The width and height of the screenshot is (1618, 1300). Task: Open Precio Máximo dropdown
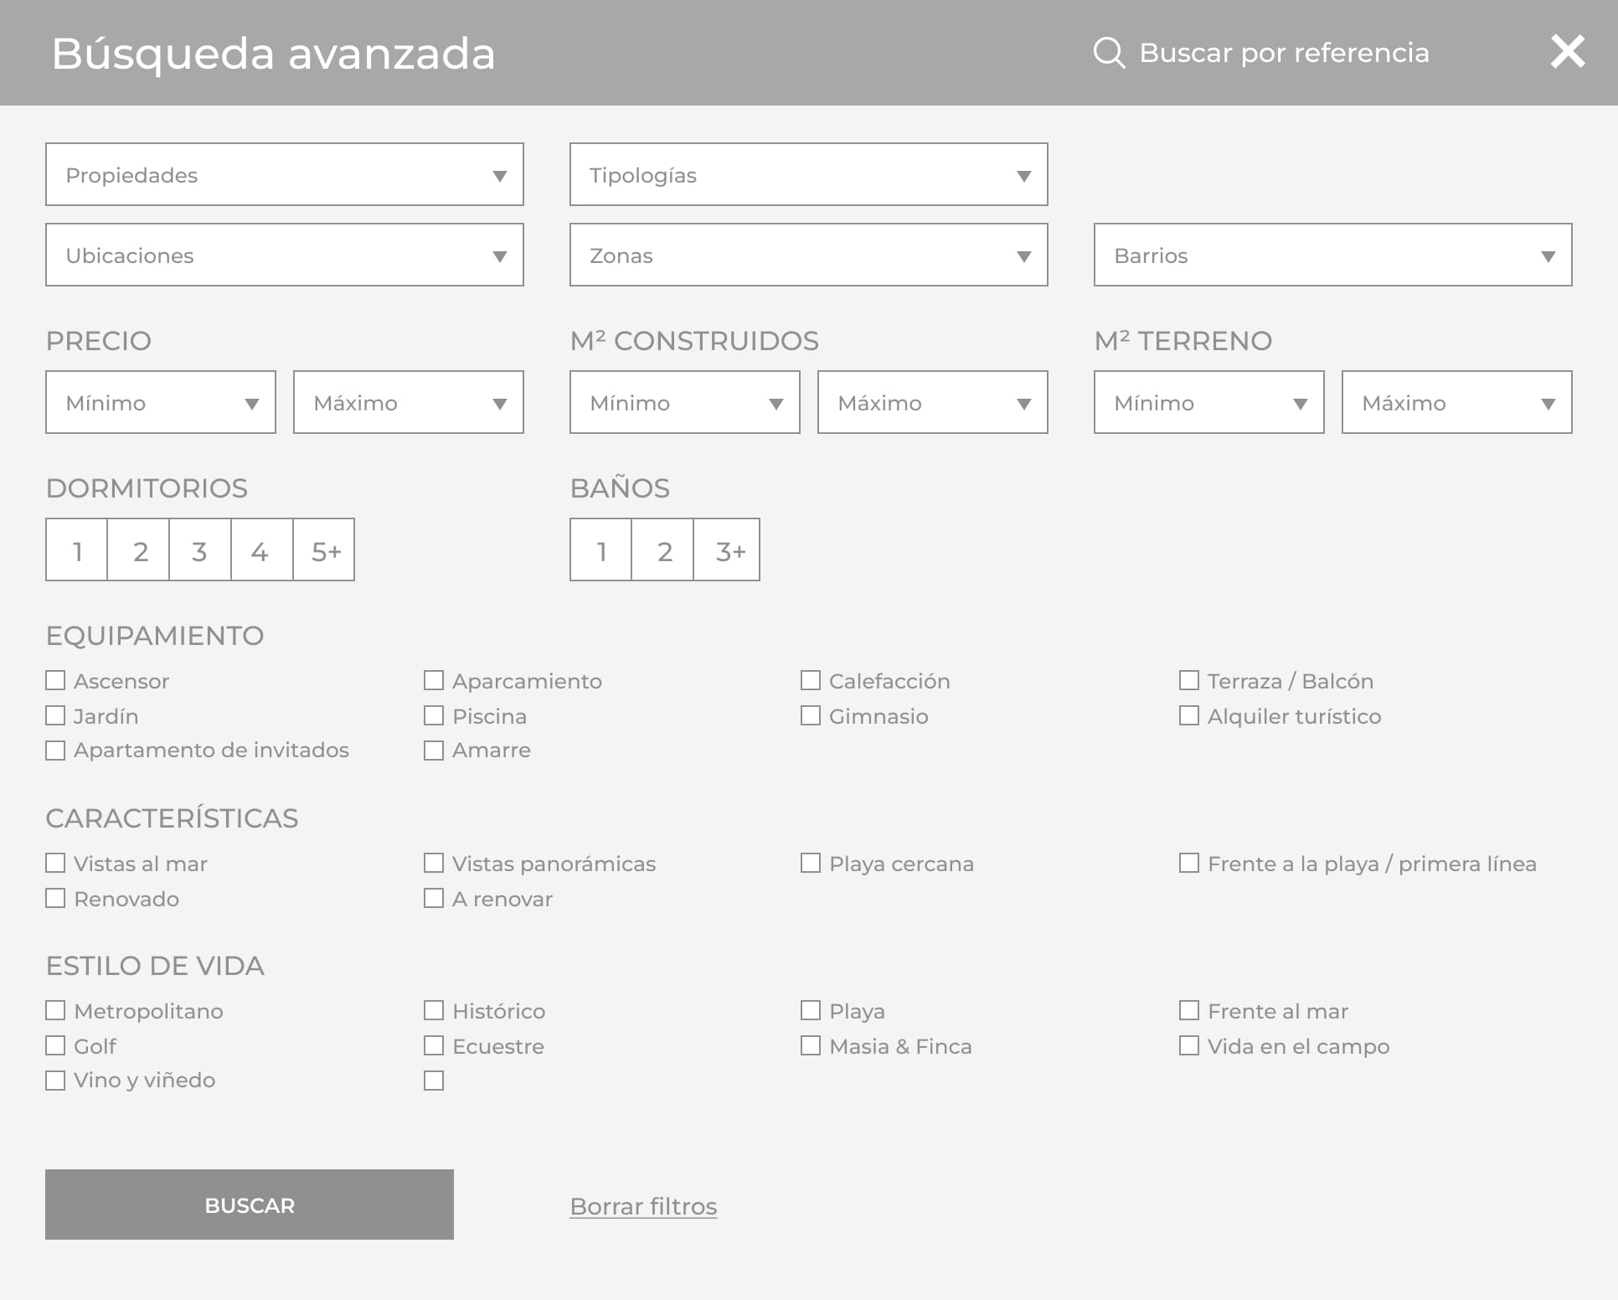tap(408, 402)
